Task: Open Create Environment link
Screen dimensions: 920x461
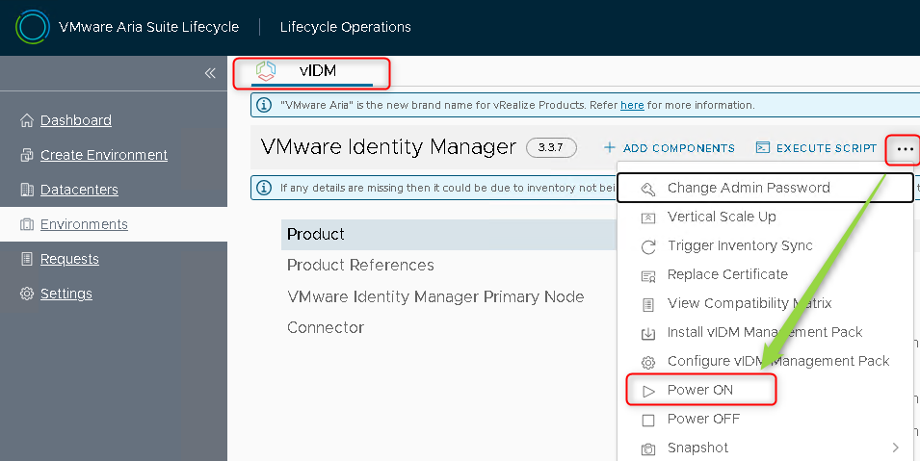Action: click(104, 155)
